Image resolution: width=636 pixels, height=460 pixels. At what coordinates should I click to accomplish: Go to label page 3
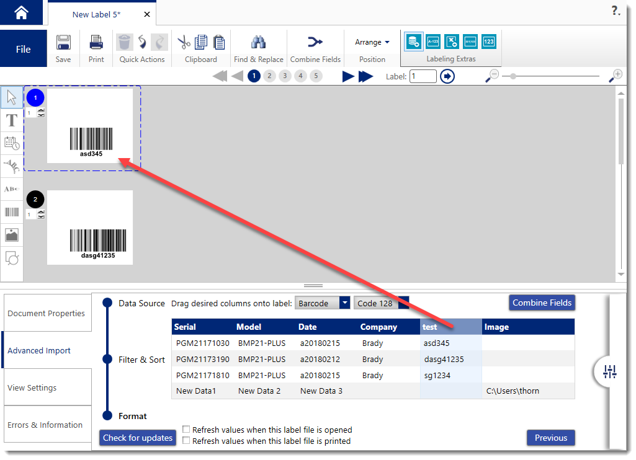285,76
